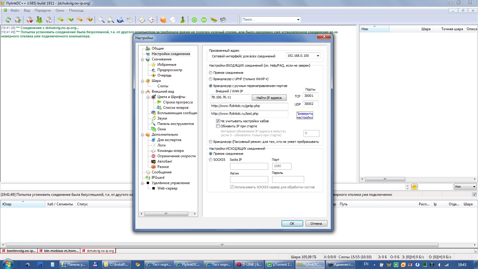Open favorite hubs via the red heart icon

[x=30, y=20]
